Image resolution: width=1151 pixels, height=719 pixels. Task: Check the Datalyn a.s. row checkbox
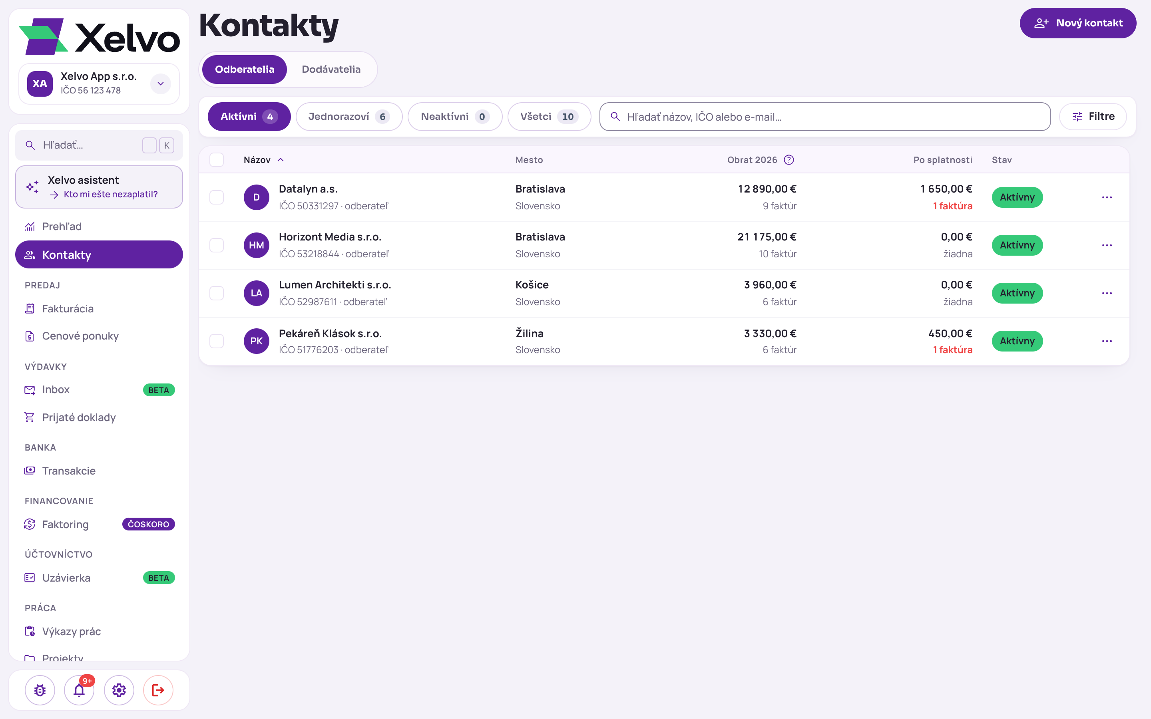point(217,197)
